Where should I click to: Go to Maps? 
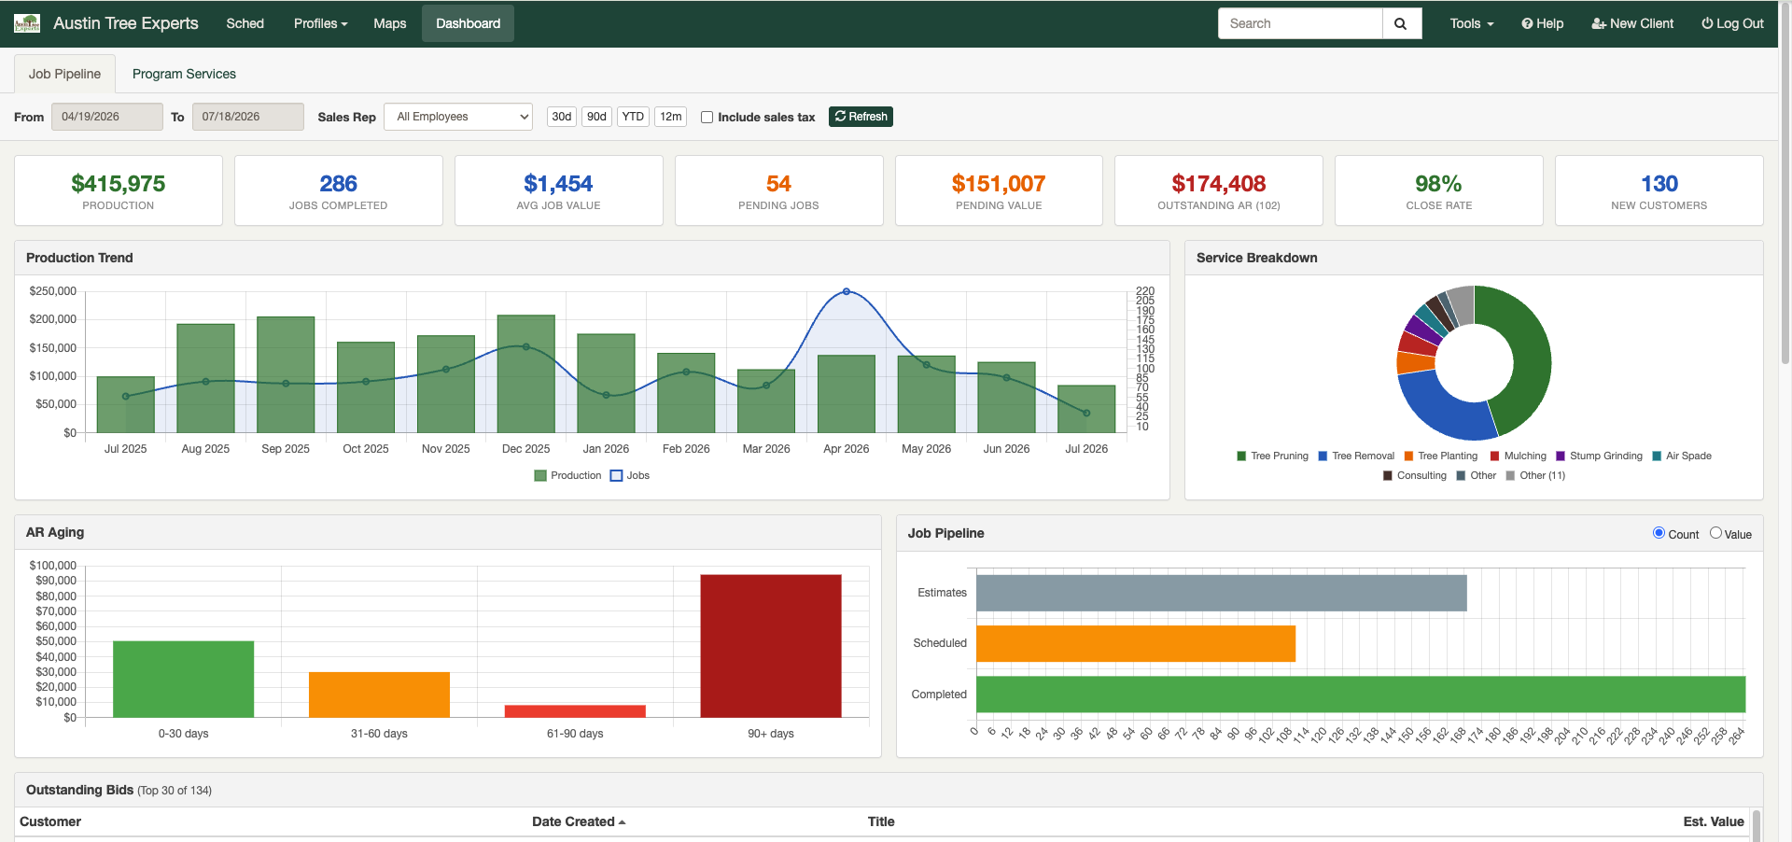[x=389, y=23]
